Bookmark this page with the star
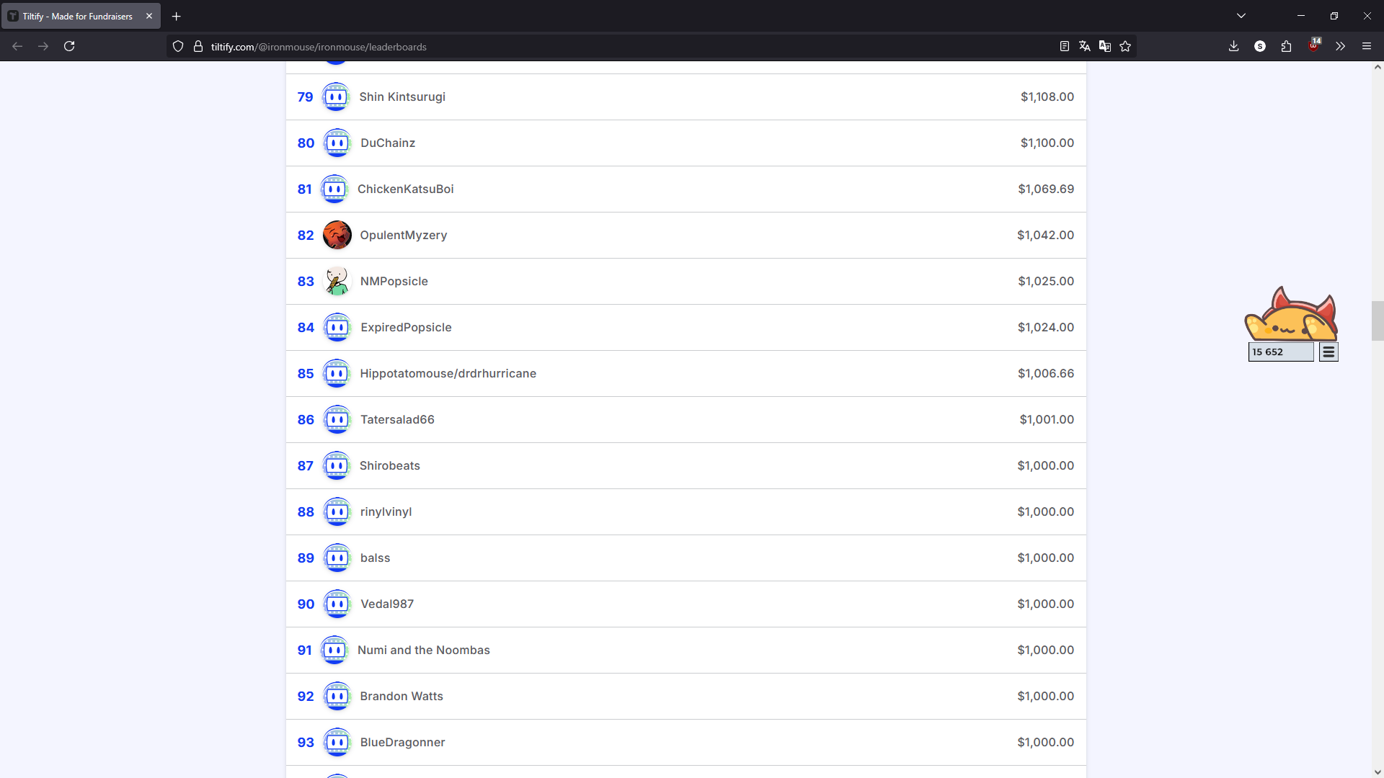The height and width of the screenshot is (778, 1384). click(x=1125, y=46)
